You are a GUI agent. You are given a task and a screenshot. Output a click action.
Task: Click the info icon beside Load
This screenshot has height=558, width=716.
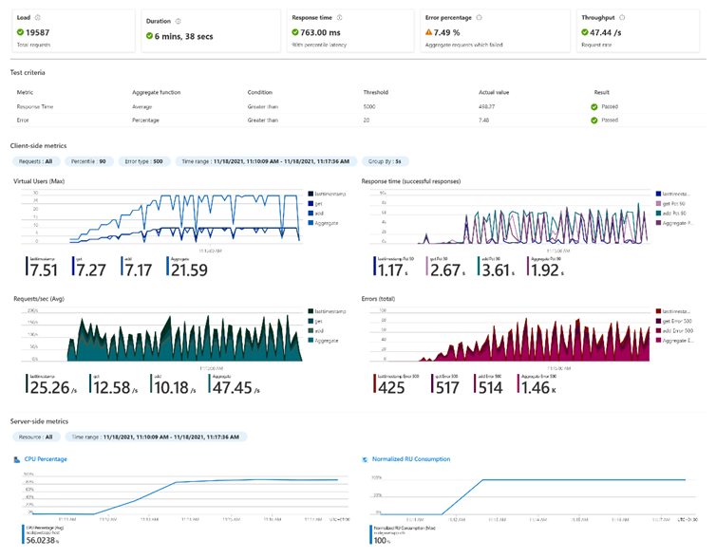[x=37, y=17]
